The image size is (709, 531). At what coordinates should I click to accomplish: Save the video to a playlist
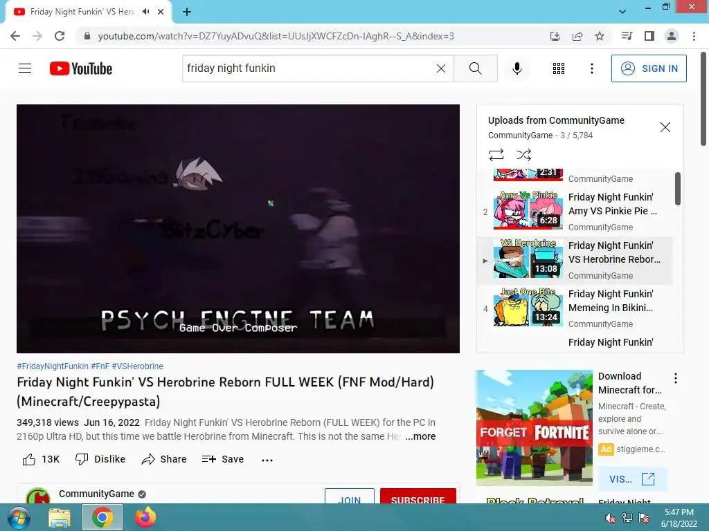pos(223,459)
